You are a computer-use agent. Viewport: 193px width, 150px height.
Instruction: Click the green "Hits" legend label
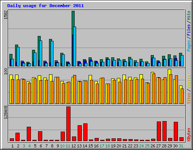188,15
